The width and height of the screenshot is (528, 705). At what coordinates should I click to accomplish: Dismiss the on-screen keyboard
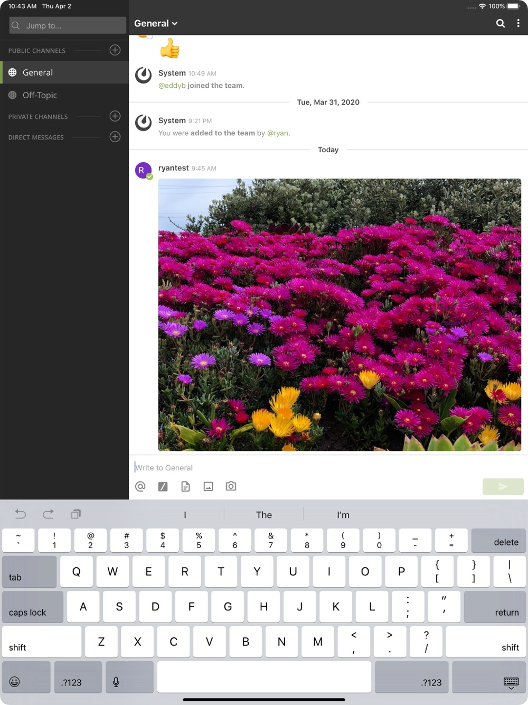[x=489, y=677]
